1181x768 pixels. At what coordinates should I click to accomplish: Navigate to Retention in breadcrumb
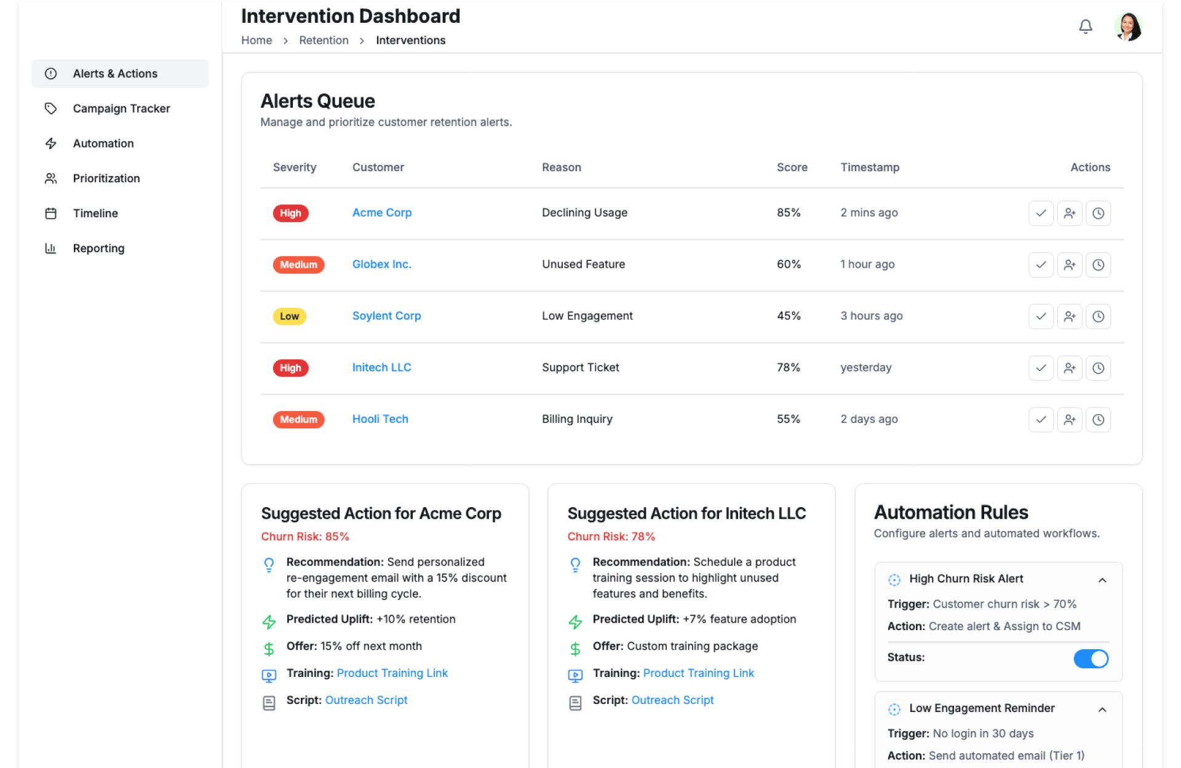(324, 40)
